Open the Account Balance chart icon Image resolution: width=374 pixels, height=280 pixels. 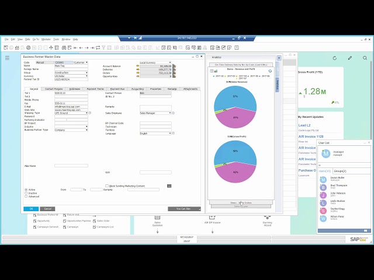[174, 66]
